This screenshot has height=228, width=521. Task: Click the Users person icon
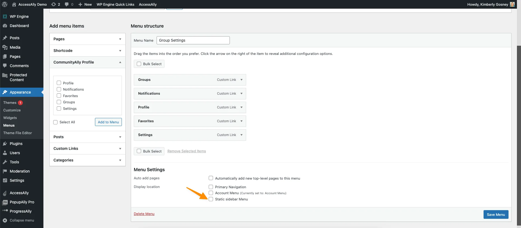[x=5, y=153]
